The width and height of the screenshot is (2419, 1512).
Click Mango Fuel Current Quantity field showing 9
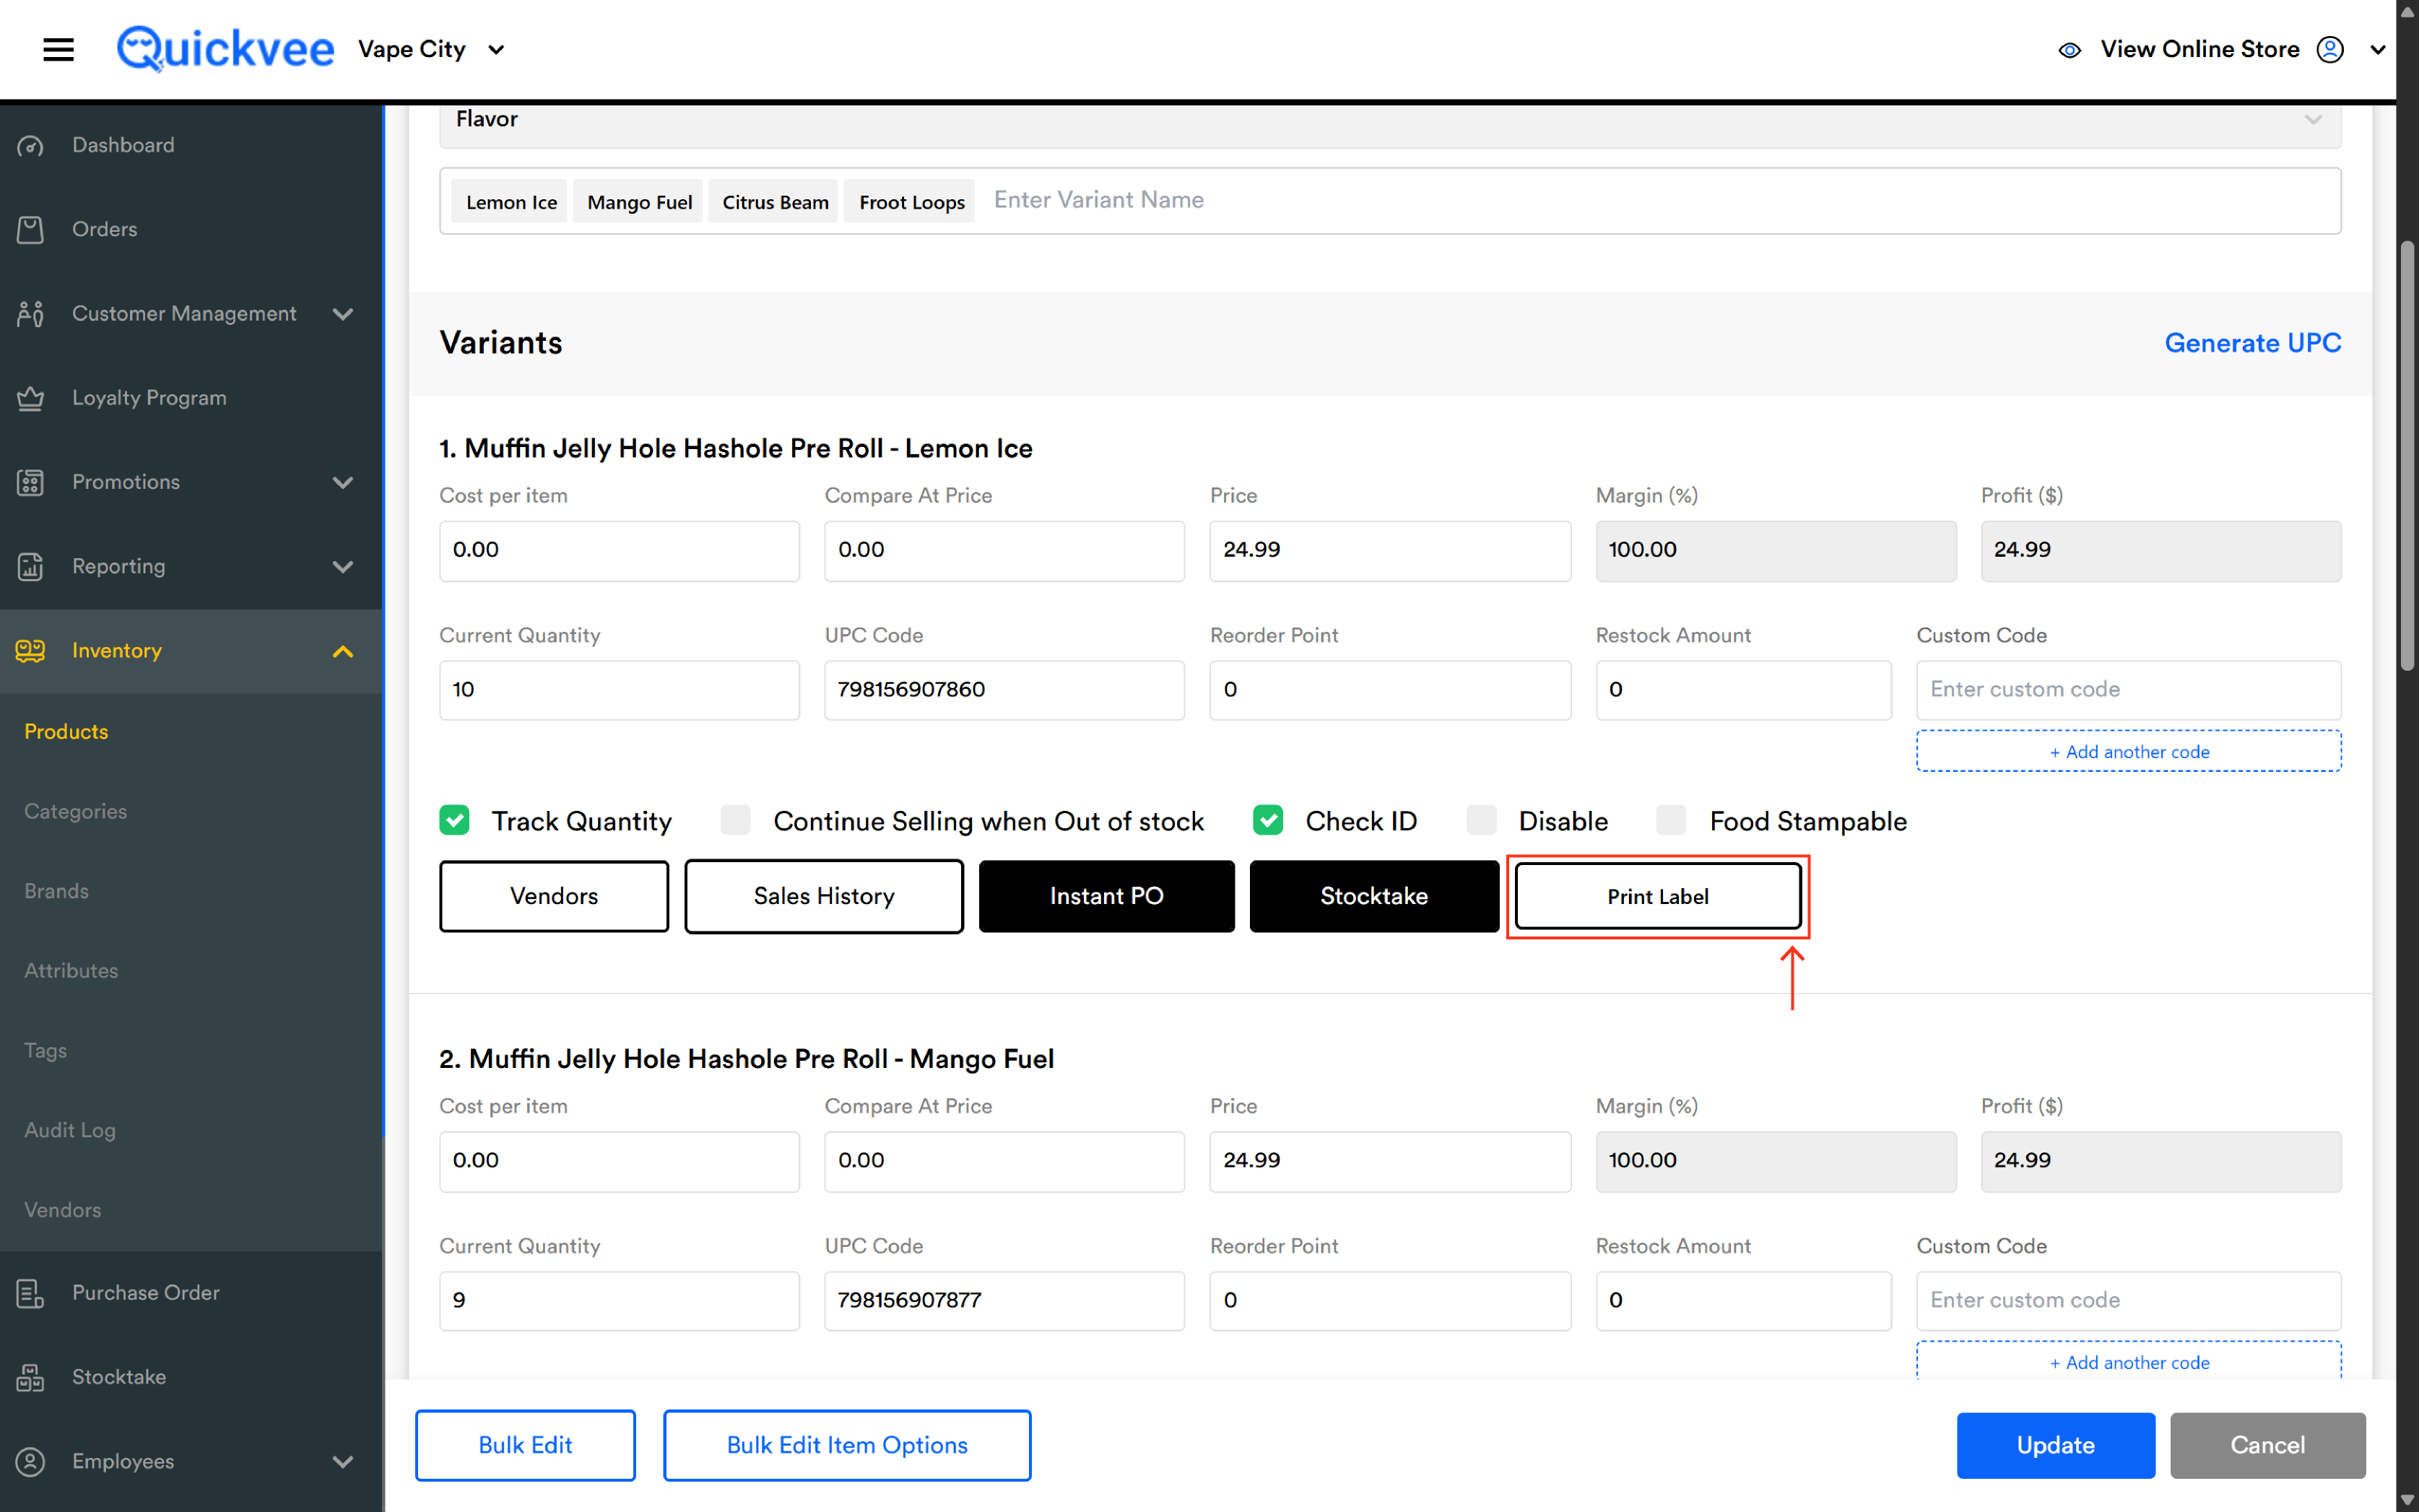(619, 1300)
